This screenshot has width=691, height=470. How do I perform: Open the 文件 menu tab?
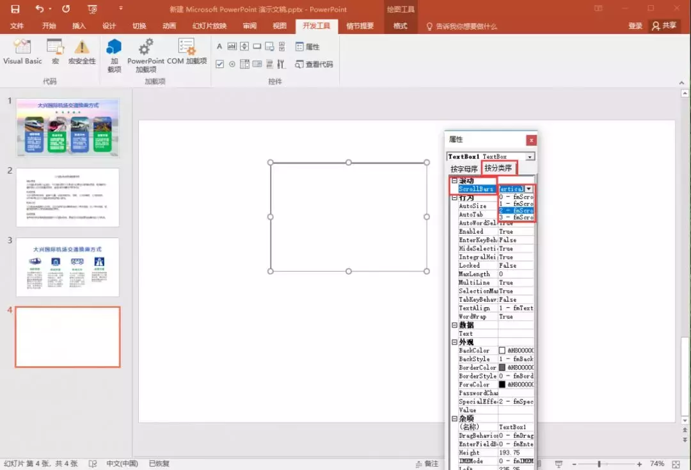17,26
